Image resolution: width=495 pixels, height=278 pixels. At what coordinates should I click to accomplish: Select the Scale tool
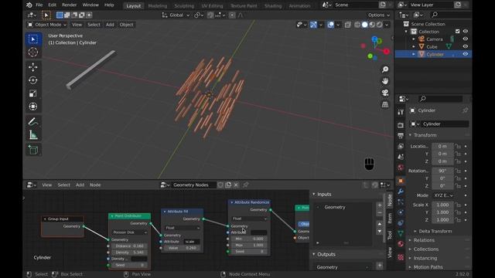click(x=33, y=93)
